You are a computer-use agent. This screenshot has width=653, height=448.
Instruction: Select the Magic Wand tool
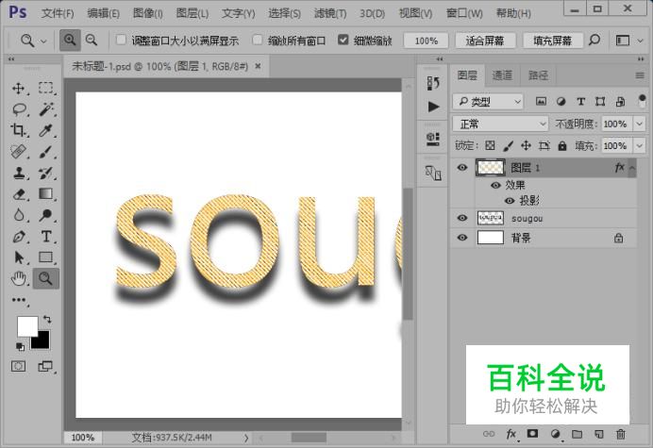[46, 109]
